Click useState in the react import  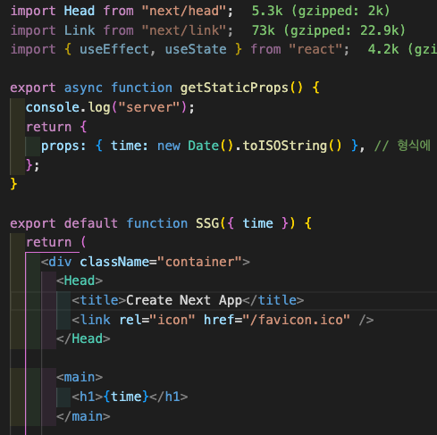pos(196,49)
